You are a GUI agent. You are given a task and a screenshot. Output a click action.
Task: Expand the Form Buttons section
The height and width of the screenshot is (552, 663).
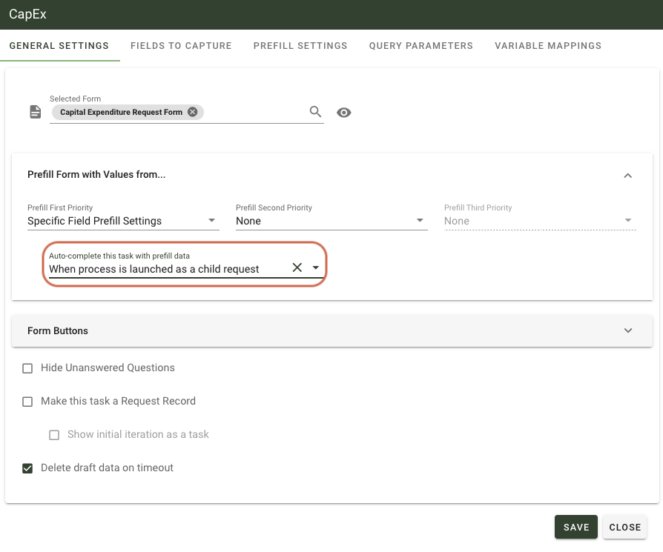(628, 330)
